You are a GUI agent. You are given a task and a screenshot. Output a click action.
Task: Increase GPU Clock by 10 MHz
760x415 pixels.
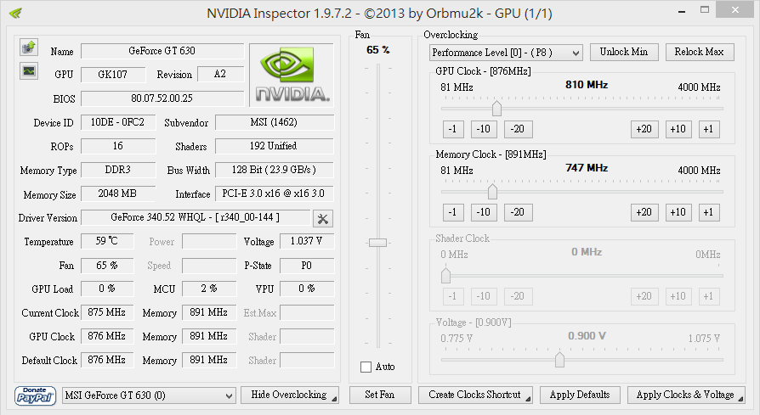[x=678, y=129]
